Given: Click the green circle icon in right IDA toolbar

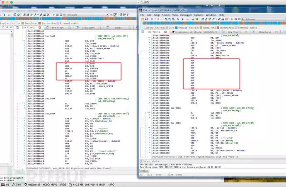Looking at the screenshot, I should click(197, 19).
